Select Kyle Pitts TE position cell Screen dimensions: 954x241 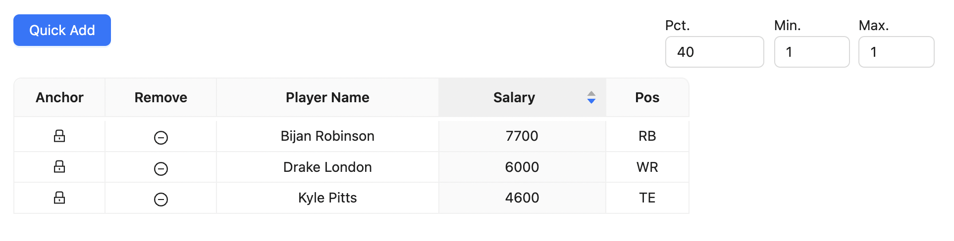[x=647, y=198]
